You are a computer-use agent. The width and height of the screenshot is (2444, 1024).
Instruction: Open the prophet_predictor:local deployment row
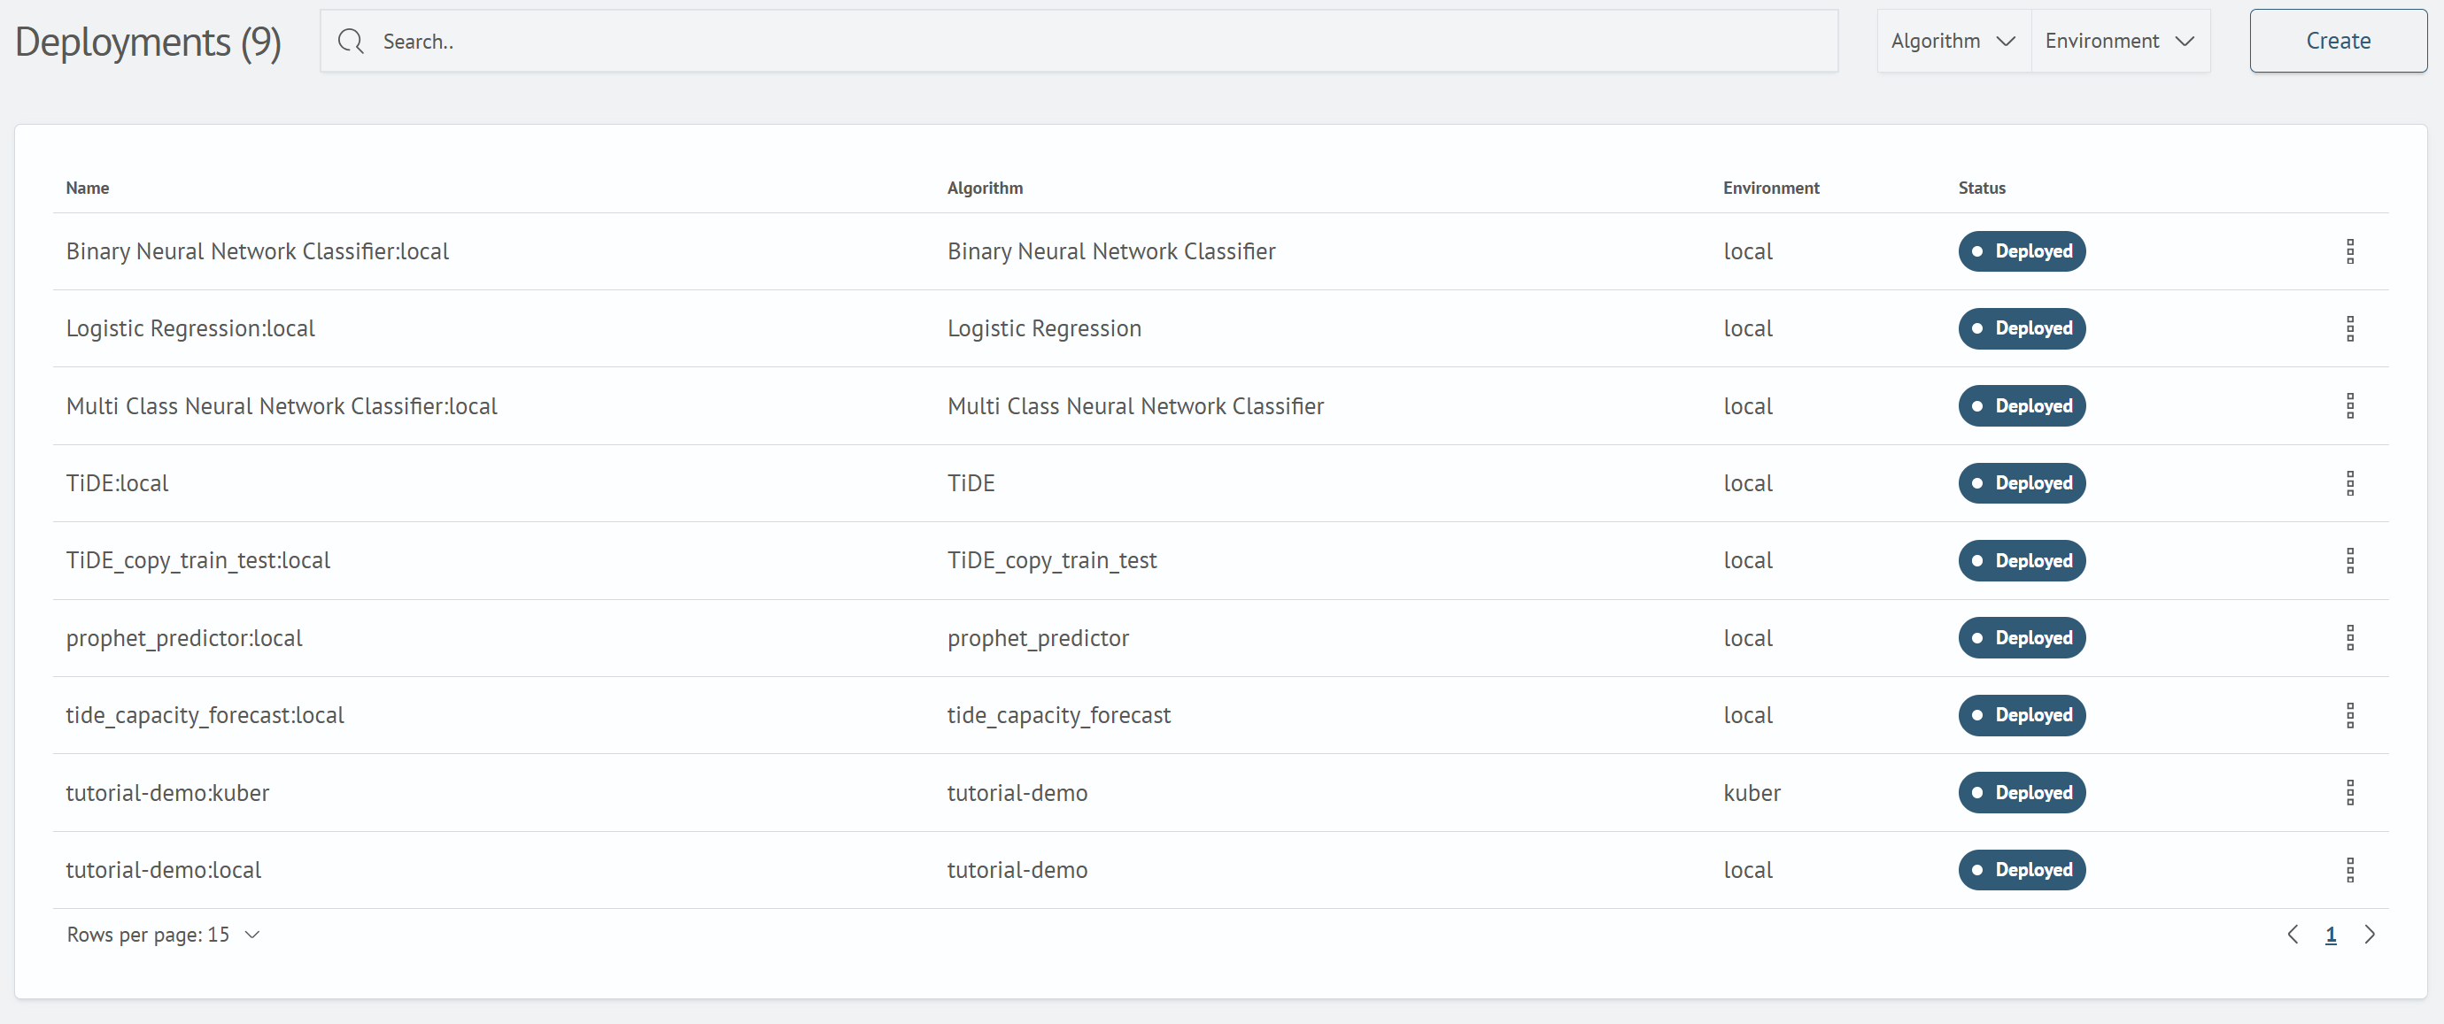point(1220,637)
